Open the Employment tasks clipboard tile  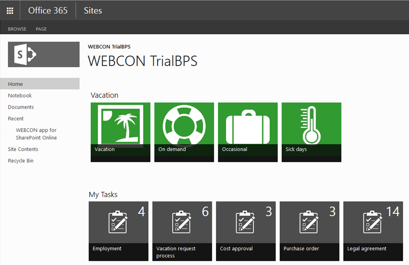coord(119,231)
